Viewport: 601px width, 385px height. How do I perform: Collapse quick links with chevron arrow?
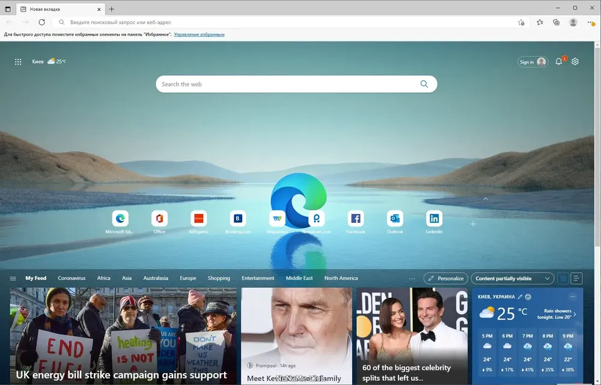coord(486,199)
